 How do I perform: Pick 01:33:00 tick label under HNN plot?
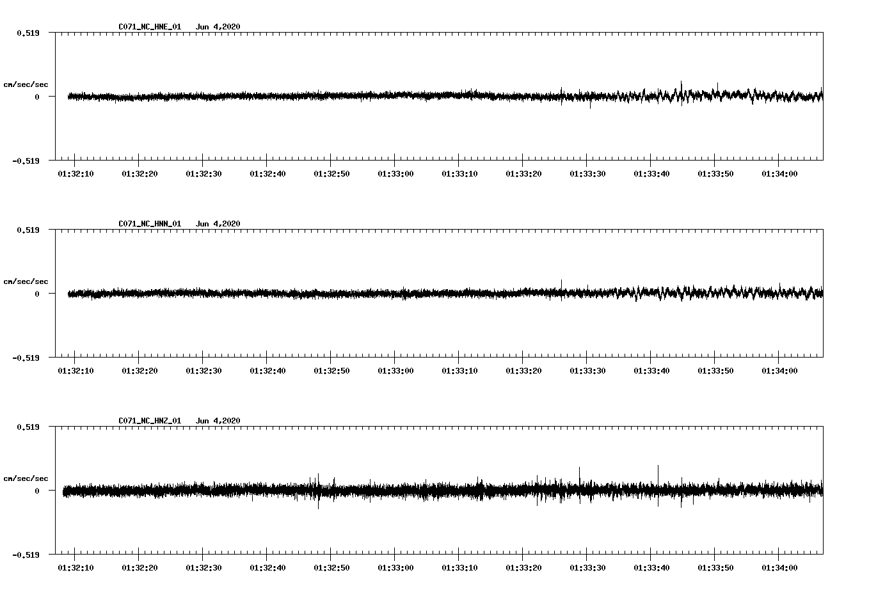coord(395,370)
